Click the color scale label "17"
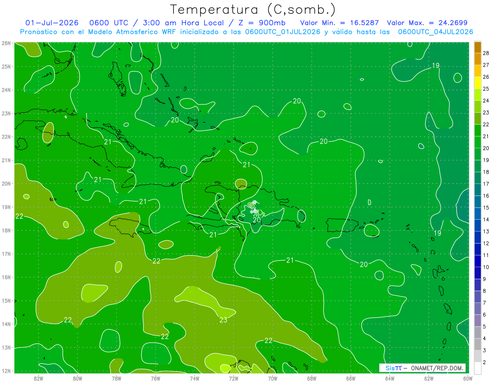This screenshot has height=384, width=497. click(x=486, y=184)
